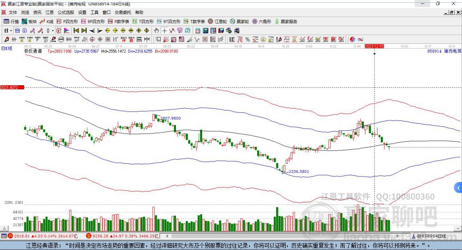The image size is (462, 250).
Task: Open the 帮助 menu
Action: coord(139,12)
